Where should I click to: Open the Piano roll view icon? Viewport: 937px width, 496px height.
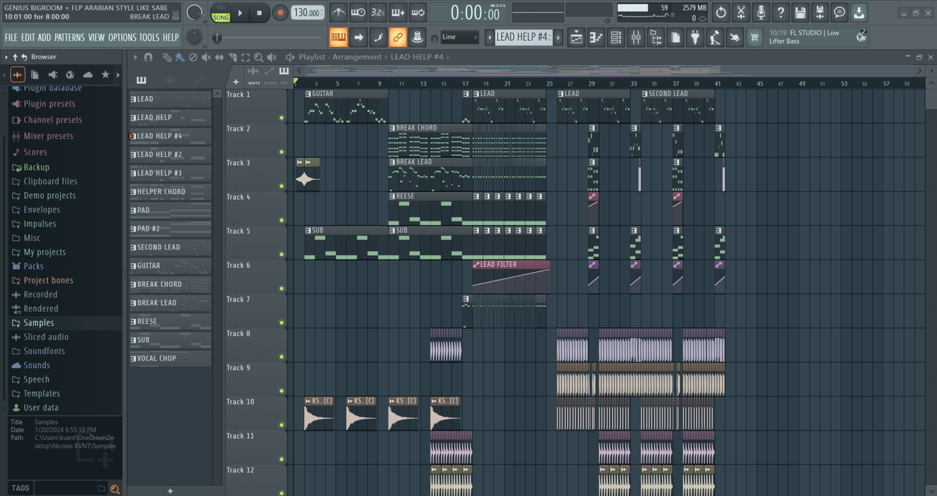[597, 37]
